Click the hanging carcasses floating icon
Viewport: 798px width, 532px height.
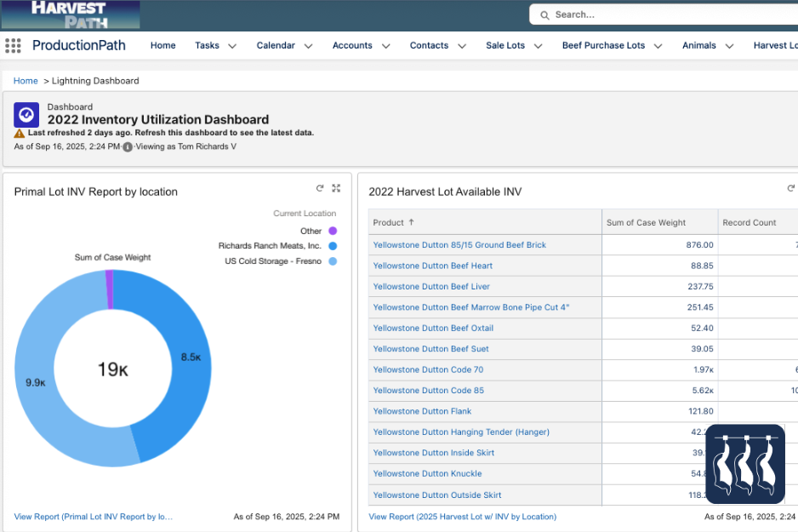745,464
